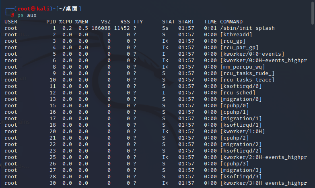Click the %CPU column header
The height and width of the screenshot is (188, 315).
tap(66, 22)
